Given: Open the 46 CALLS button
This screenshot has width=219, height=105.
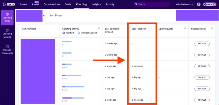Looking at the screenshot, I should [x=202, y=89].
